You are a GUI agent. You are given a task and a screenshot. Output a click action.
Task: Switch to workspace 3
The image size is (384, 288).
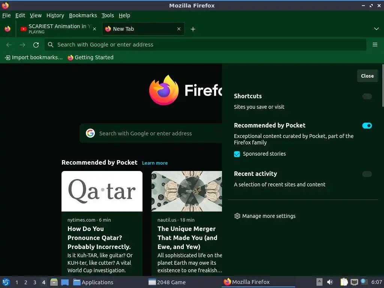35,282
